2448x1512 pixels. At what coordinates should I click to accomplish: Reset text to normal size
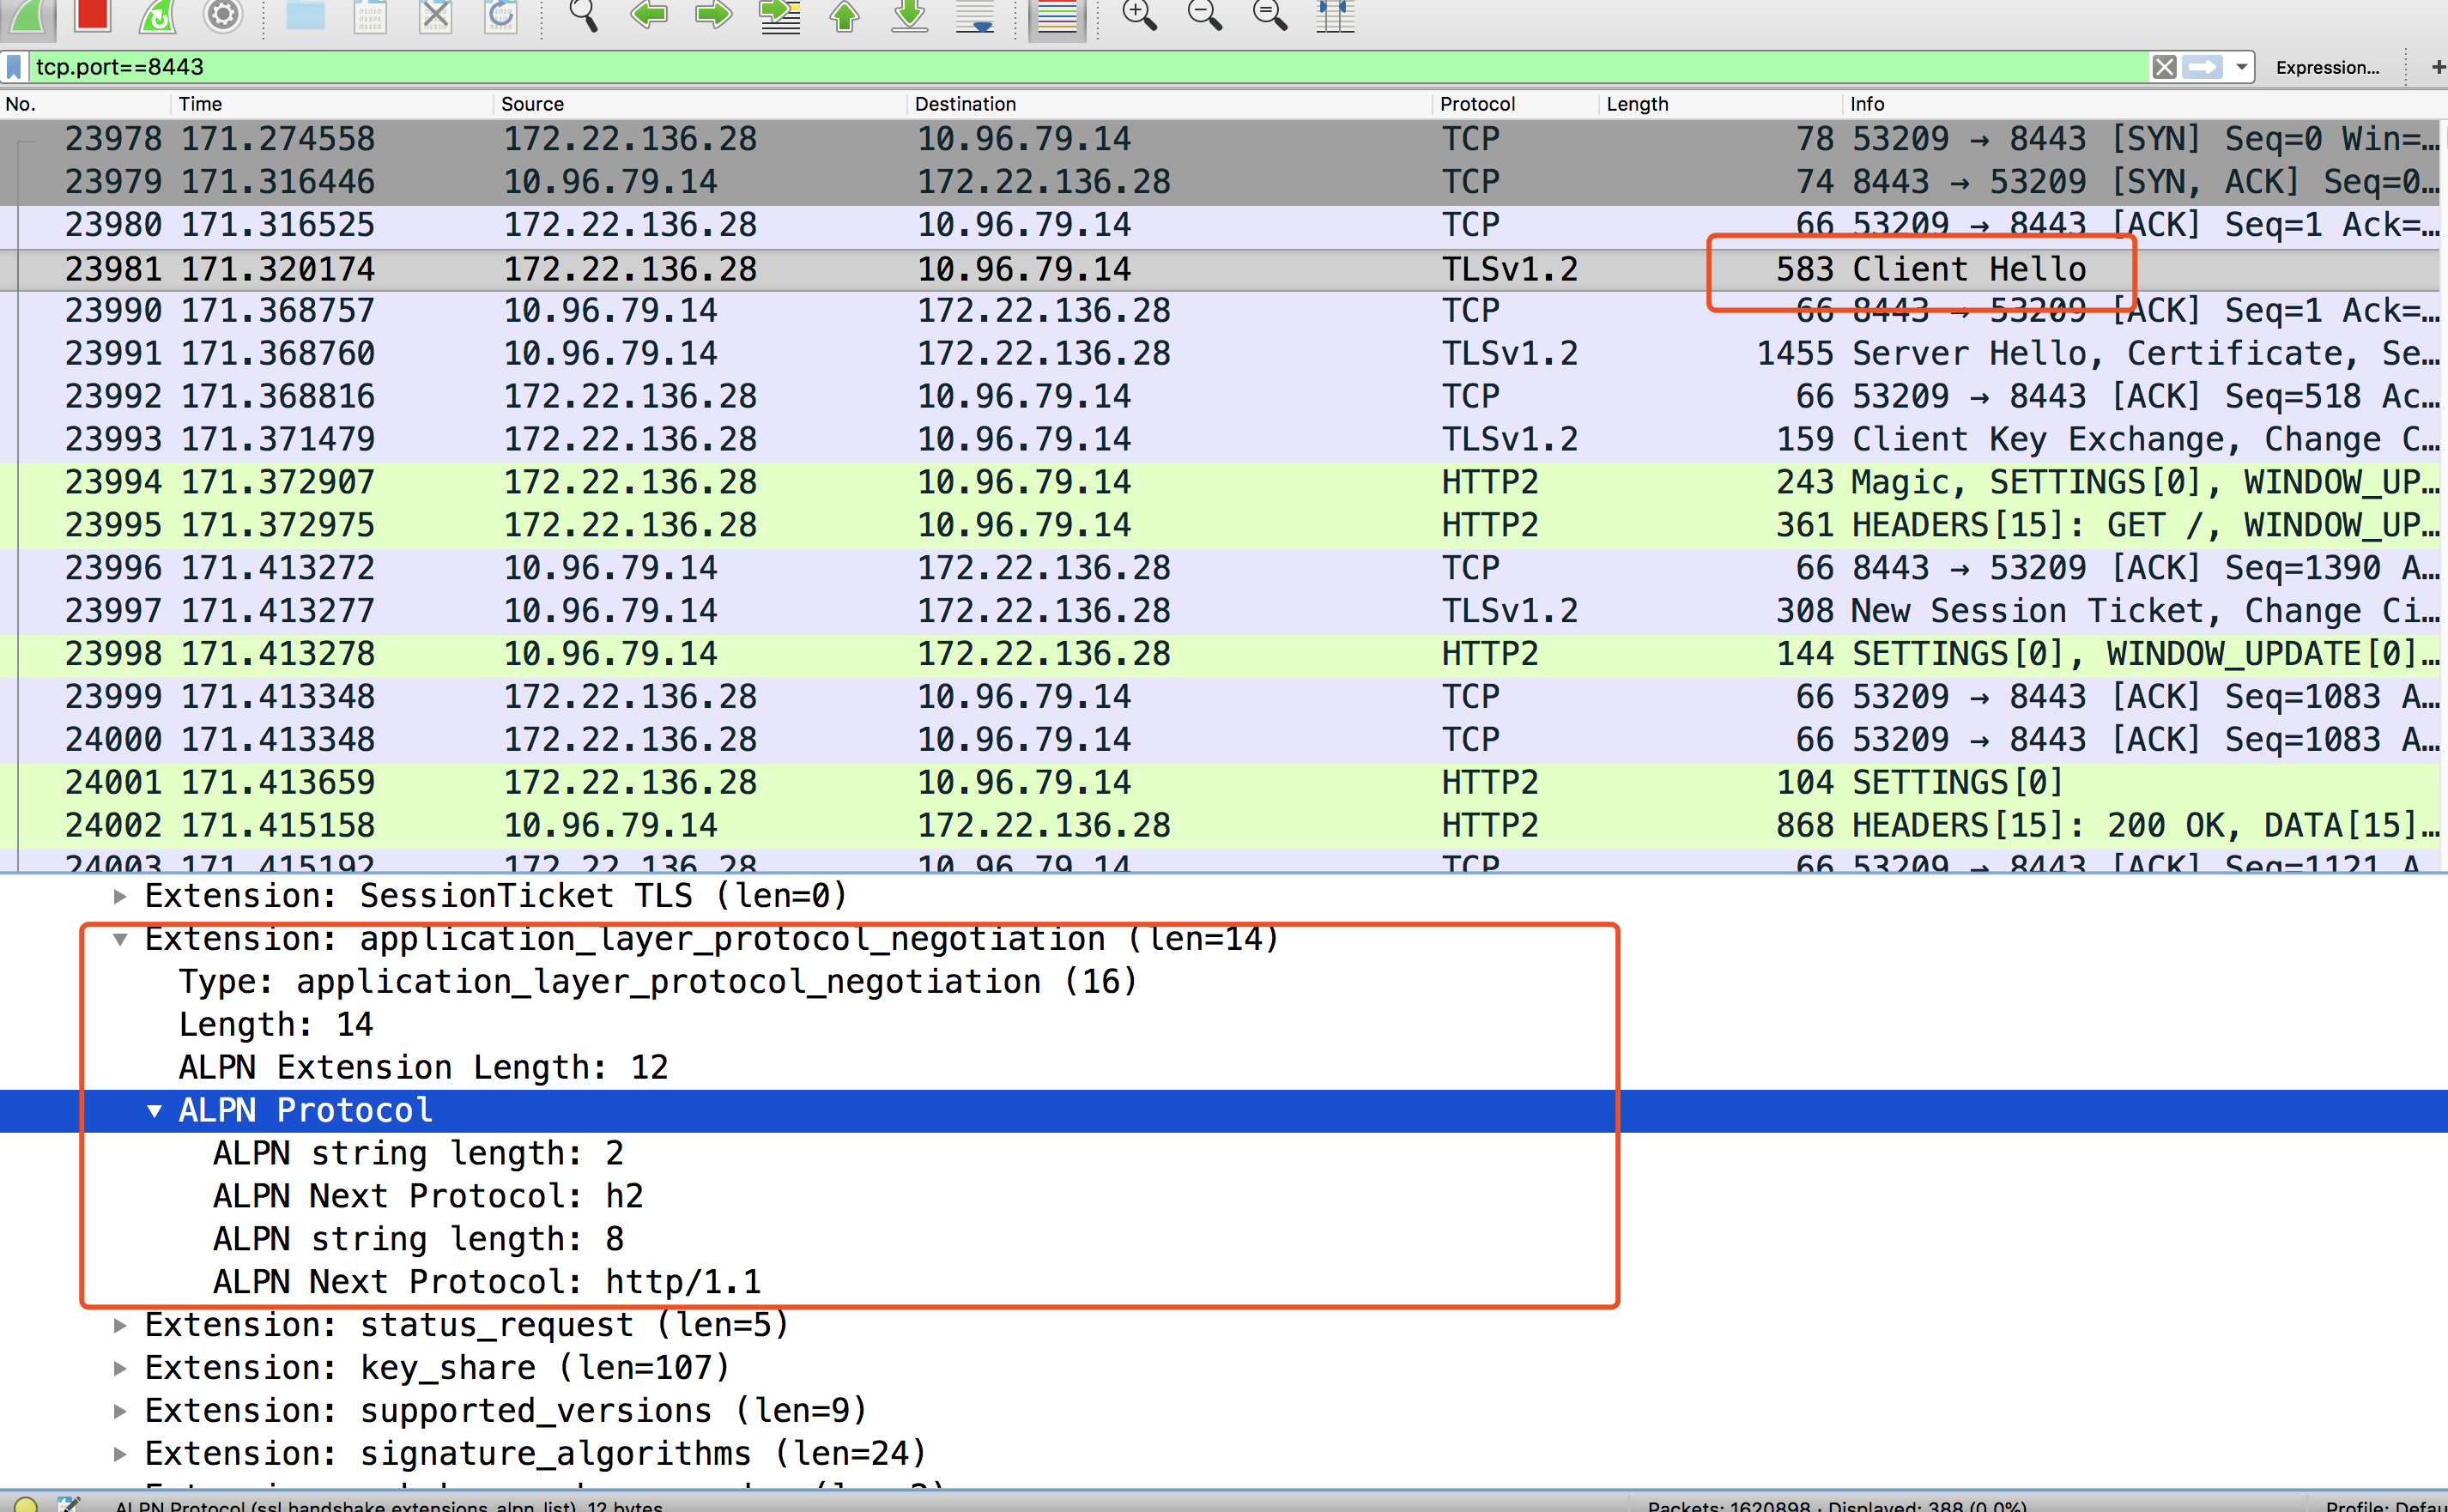(1270, 15)
